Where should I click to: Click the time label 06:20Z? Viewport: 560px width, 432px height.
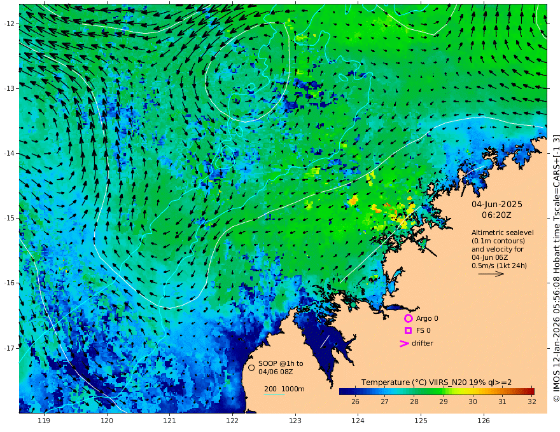coord(496,215)
